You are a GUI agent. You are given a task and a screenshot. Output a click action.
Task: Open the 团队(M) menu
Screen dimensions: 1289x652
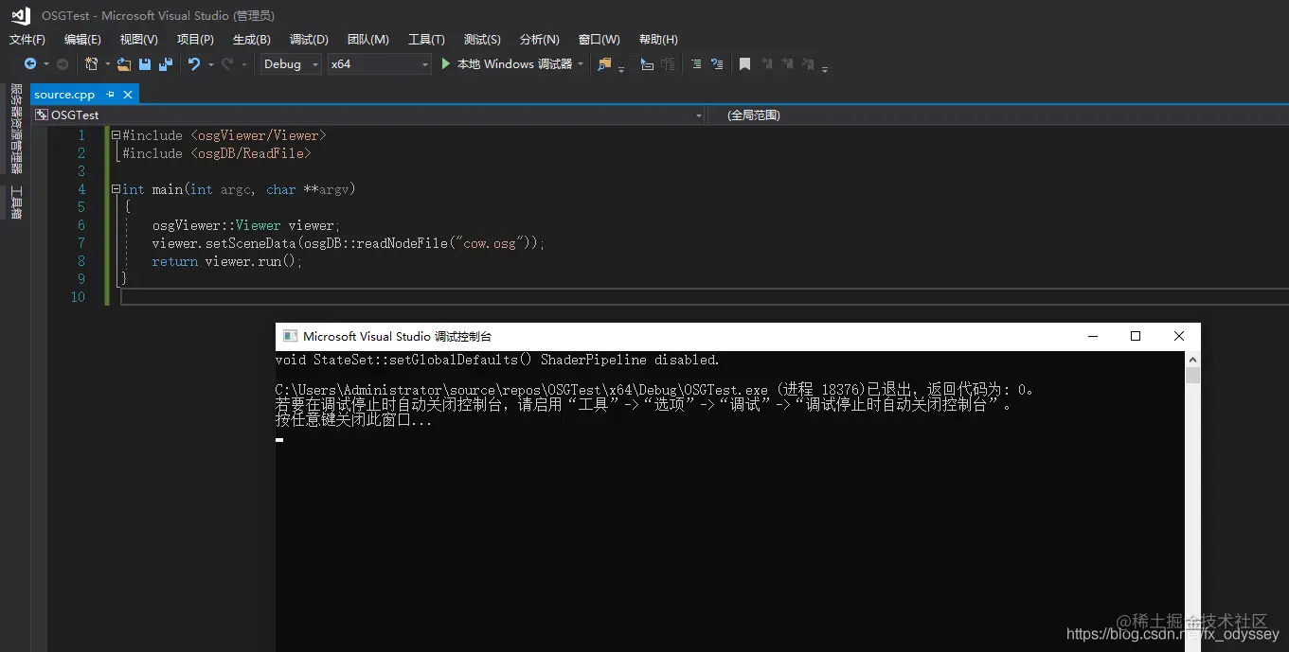[x=367, y=39]
